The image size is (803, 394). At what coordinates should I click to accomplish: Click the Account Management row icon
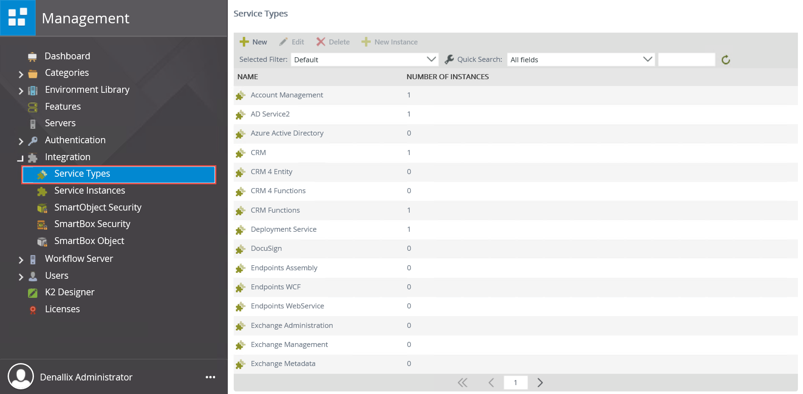[241, 96]
